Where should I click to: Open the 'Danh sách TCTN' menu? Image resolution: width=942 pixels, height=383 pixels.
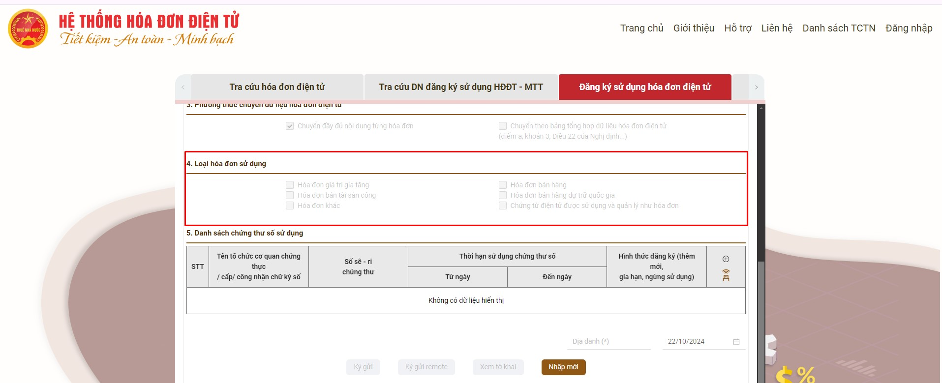(x=839, y=28)
